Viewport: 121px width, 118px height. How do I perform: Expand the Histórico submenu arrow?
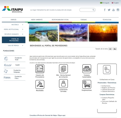[23, 24]
